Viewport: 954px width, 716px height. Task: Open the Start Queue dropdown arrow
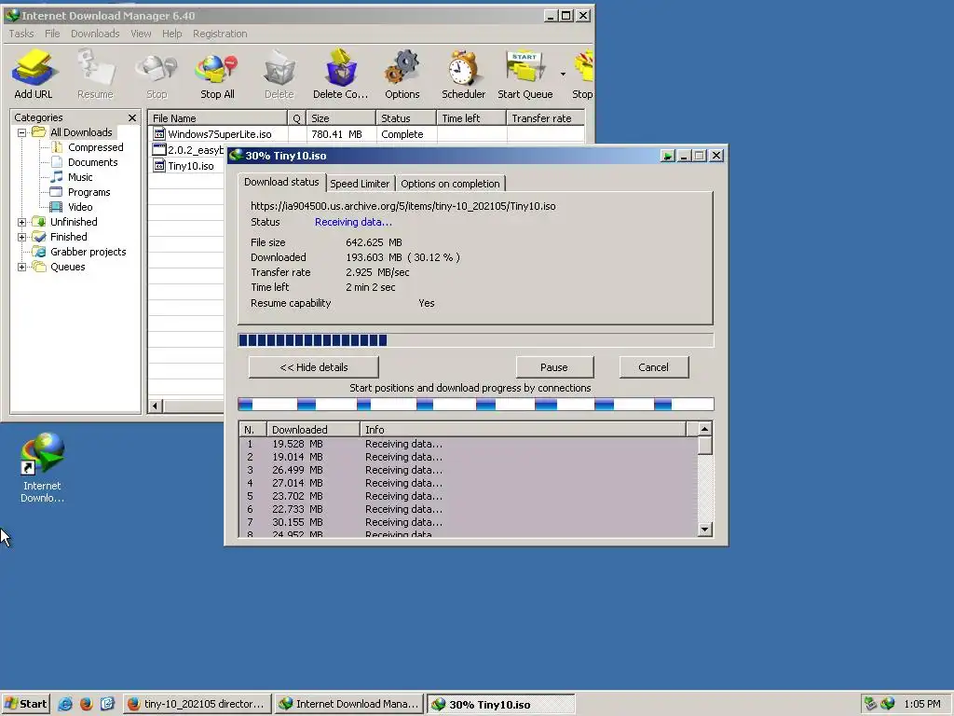click(x=563, y=75)
